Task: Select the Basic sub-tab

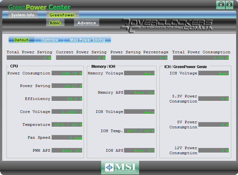Action: (55, 23)
